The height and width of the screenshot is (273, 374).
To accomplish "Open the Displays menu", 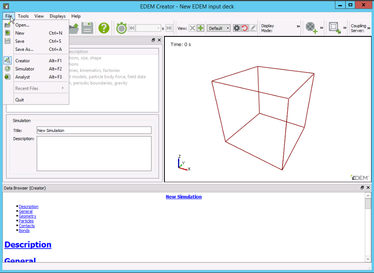I will pyautogui.click(x=57, y=16).
